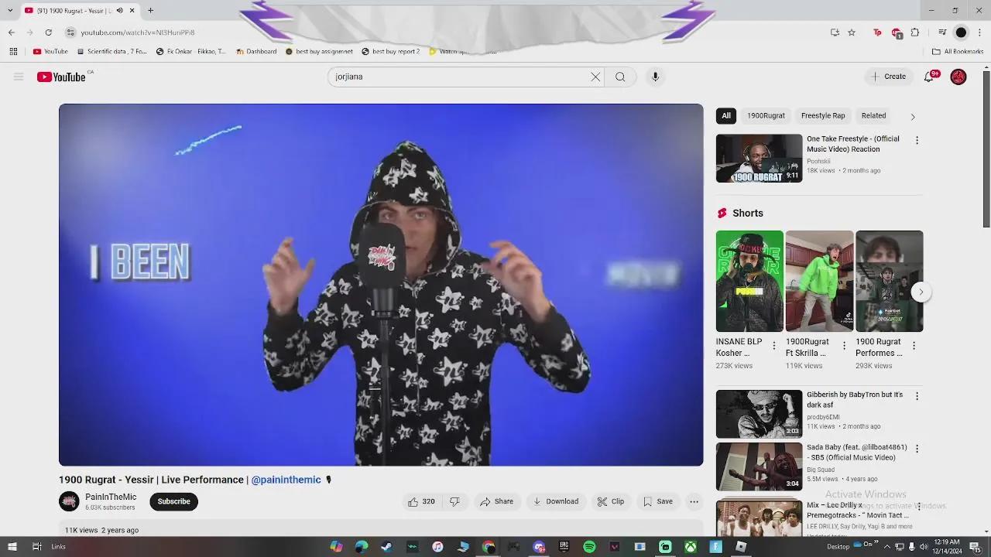Image resolution: width=991 pixels, height=557 pixels.
Task: Open the YouTube guide hamburger menu
Action: 19,77
